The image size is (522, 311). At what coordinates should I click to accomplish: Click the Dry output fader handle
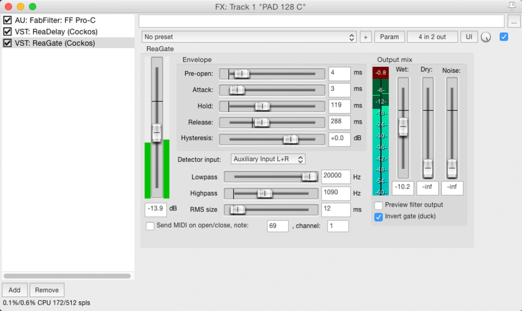point(428,168)
